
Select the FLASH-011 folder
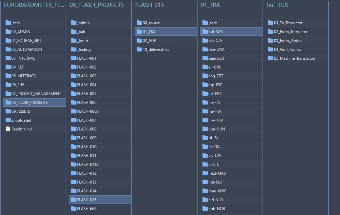100,156
